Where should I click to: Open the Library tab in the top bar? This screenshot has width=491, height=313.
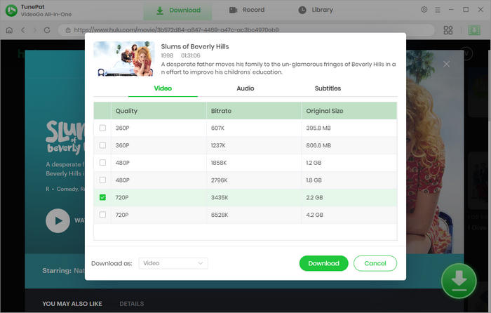(x=315, y=11)
